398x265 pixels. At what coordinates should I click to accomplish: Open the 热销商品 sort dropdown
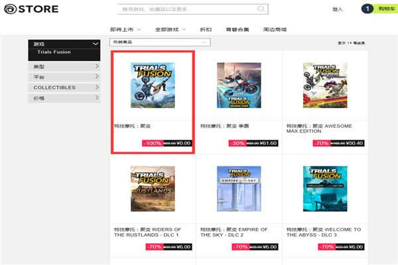[x=161, y=42]
